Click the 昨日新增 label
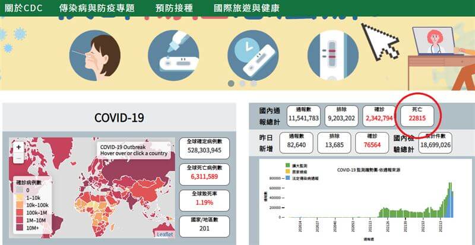Viewport: 475px width, 245px height. coord(265,143)
